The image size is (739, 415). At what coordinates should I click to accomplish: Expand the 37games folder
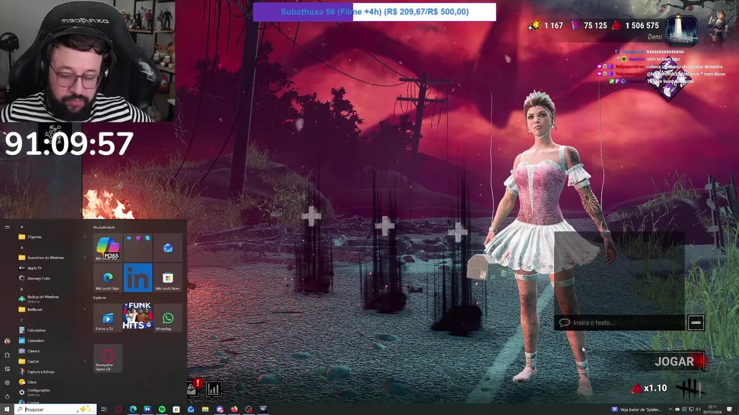click(x=52, y=237)
